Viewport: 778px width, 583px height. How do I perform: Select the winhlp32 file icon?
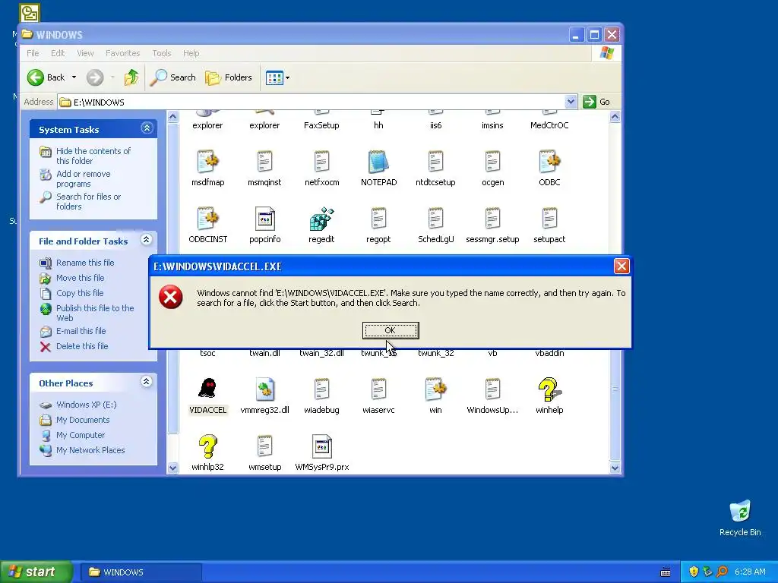207,446
